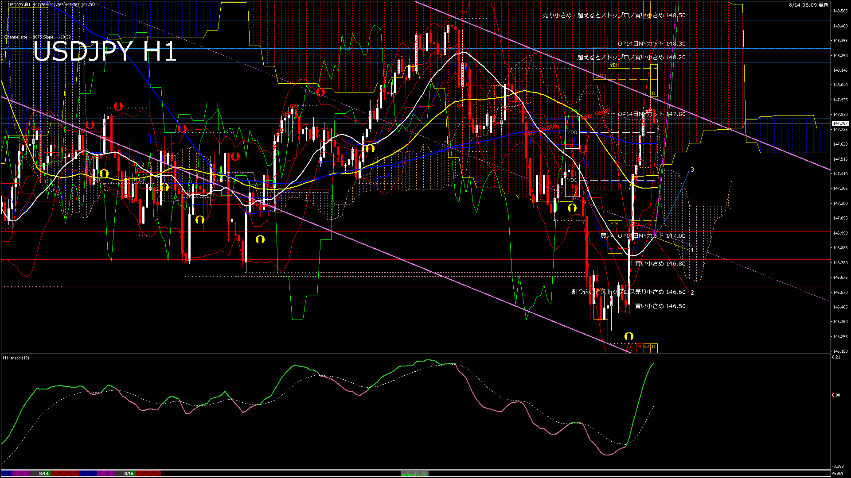Select the 買い小さめ 146.80 level label
The image size is (851, 478).
[x=660, y=264]
